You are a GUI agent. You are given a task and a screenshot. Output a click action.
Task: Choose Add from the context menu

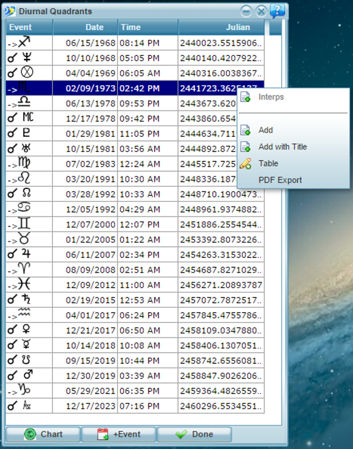pos(265,130)
